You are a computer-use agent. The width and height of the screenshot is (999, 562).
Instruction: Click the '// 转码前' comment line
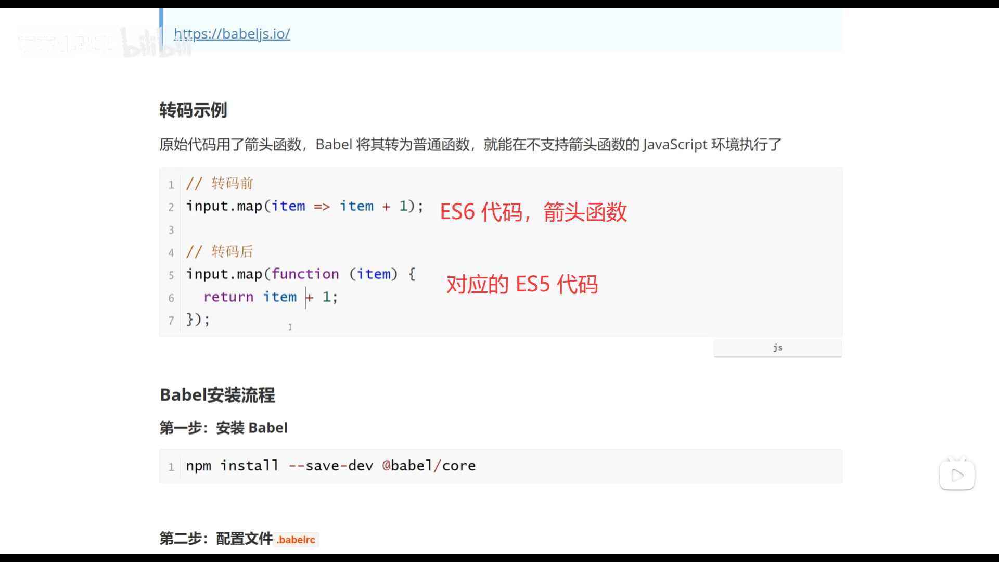coord(220,183)
